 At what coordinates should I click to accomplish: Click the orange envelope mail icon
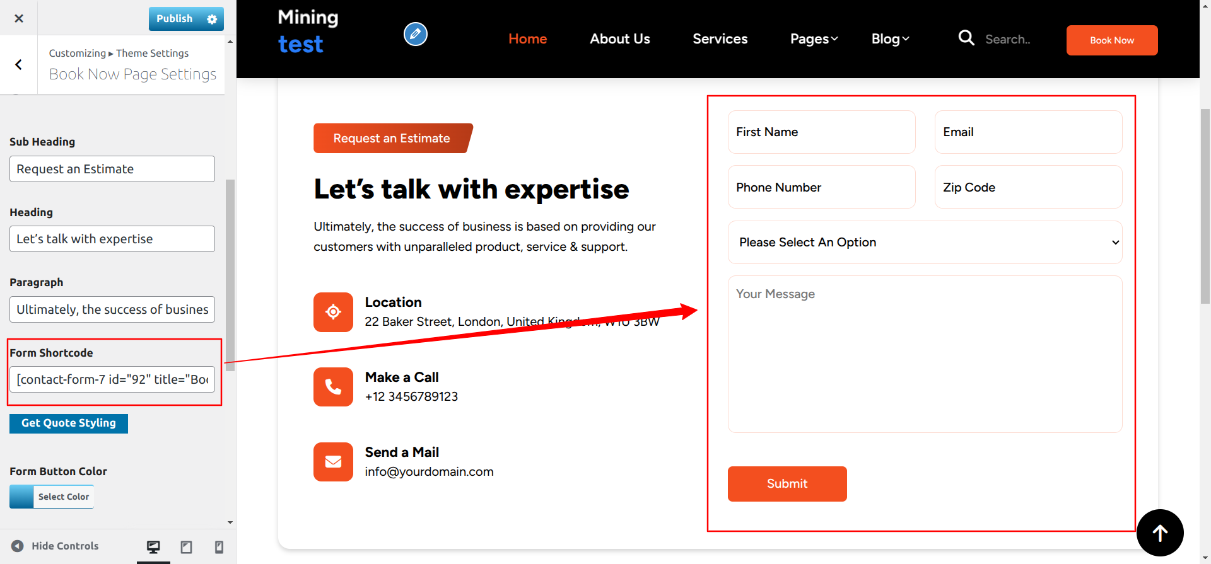point(333,462)
